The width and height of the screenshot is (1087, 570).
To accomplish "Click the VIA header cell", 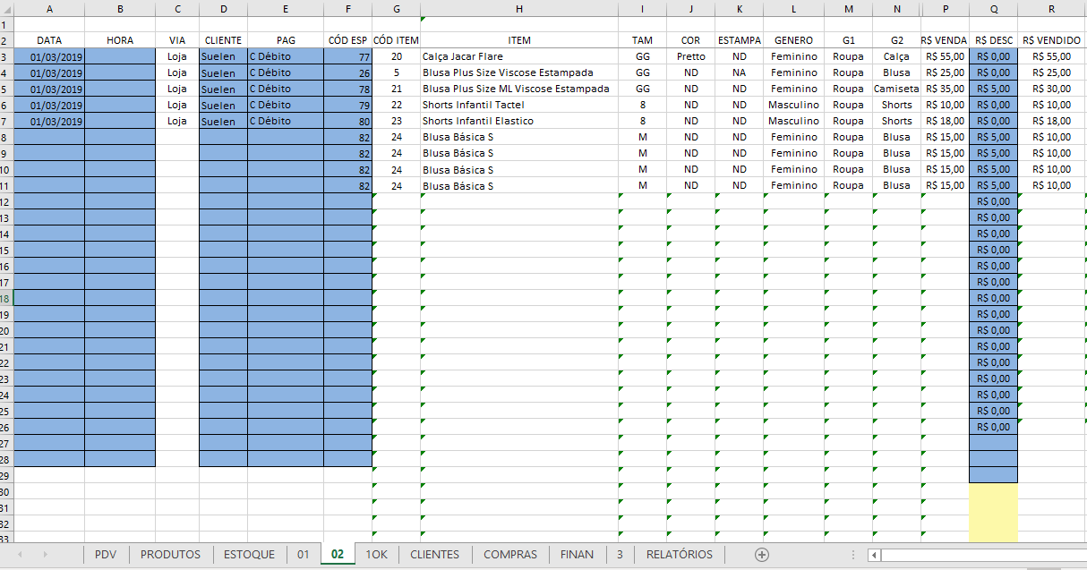I will [x=177, y=40].
